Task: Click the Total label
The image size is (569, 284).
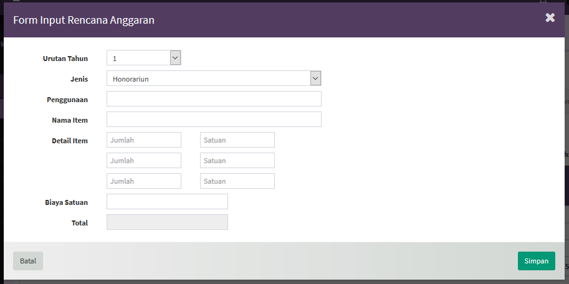Action: (x=80, y=223)
